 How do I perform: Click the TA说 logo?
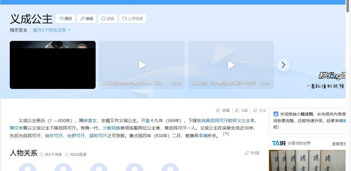click(279, 143)
